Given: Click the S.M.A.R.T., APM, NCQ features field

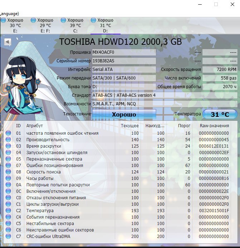Looking at the screenshot, I should 165,104.
